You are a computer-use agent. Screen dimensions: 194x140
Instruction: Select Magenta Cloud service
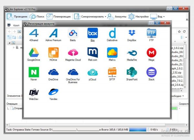coord(73,54)
